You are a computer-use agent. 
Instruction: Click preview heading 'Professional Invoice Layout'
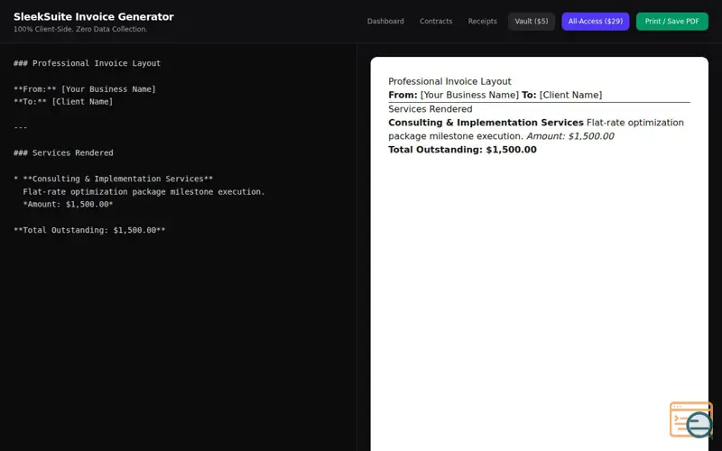point(449,81)
